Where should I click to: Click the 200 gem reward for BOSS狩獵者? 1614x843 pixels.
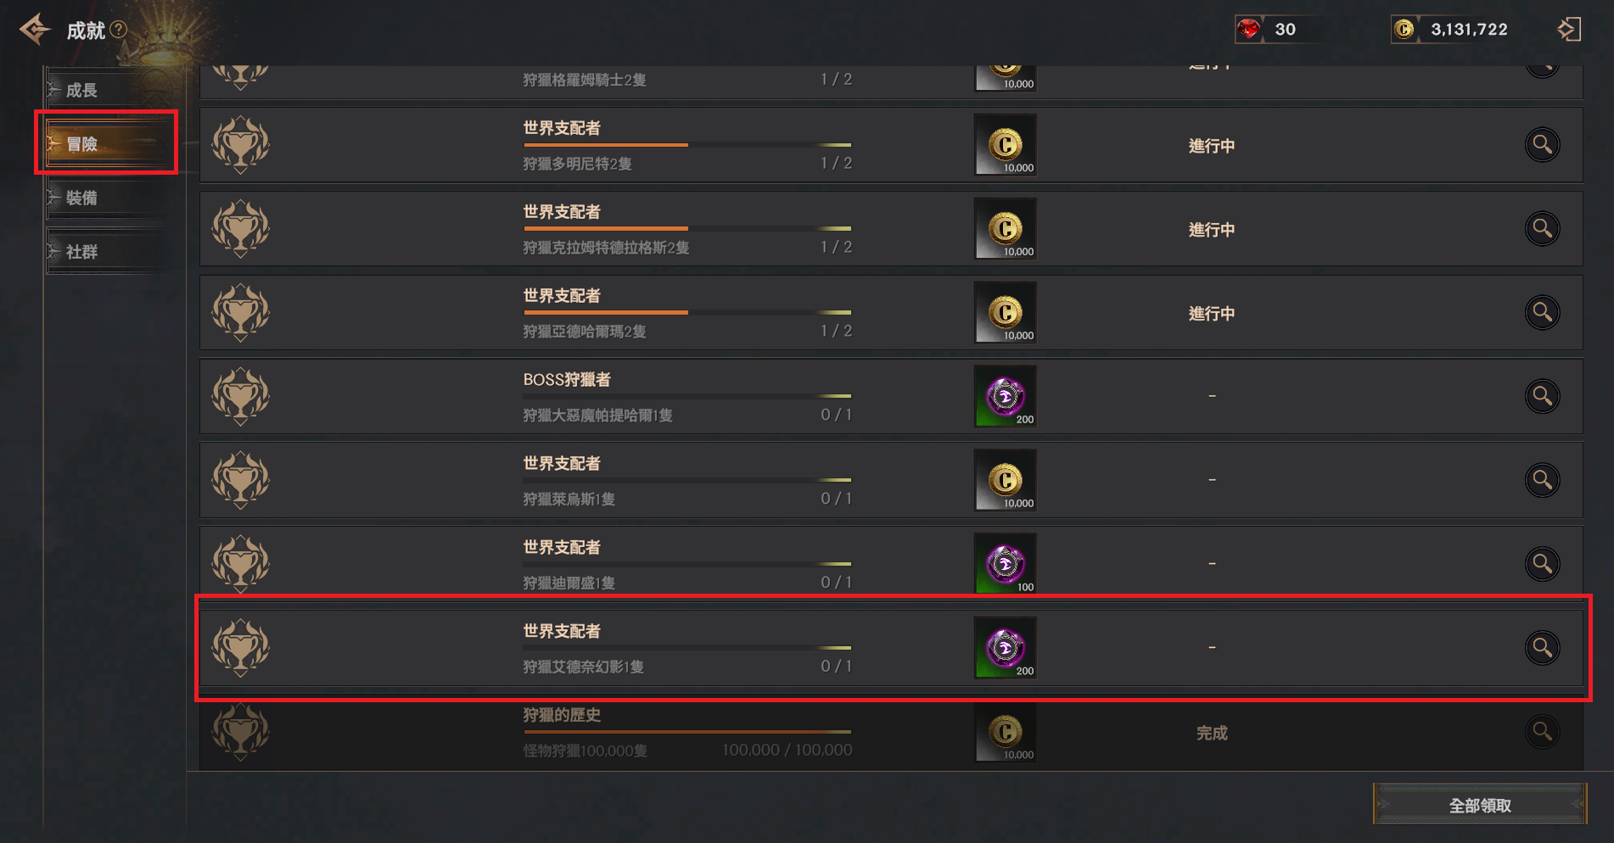pos(1006,396)
